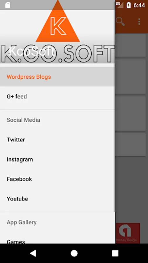148x263 pixels.
Task: Tap the search magnifier icon
Action: tap(121, 21)
